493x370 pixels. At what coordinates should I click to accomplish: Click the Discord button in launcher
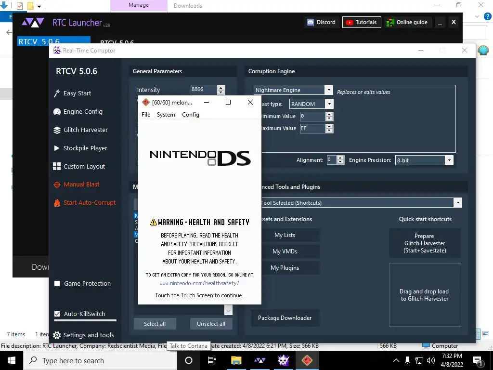tap(322, 22)
